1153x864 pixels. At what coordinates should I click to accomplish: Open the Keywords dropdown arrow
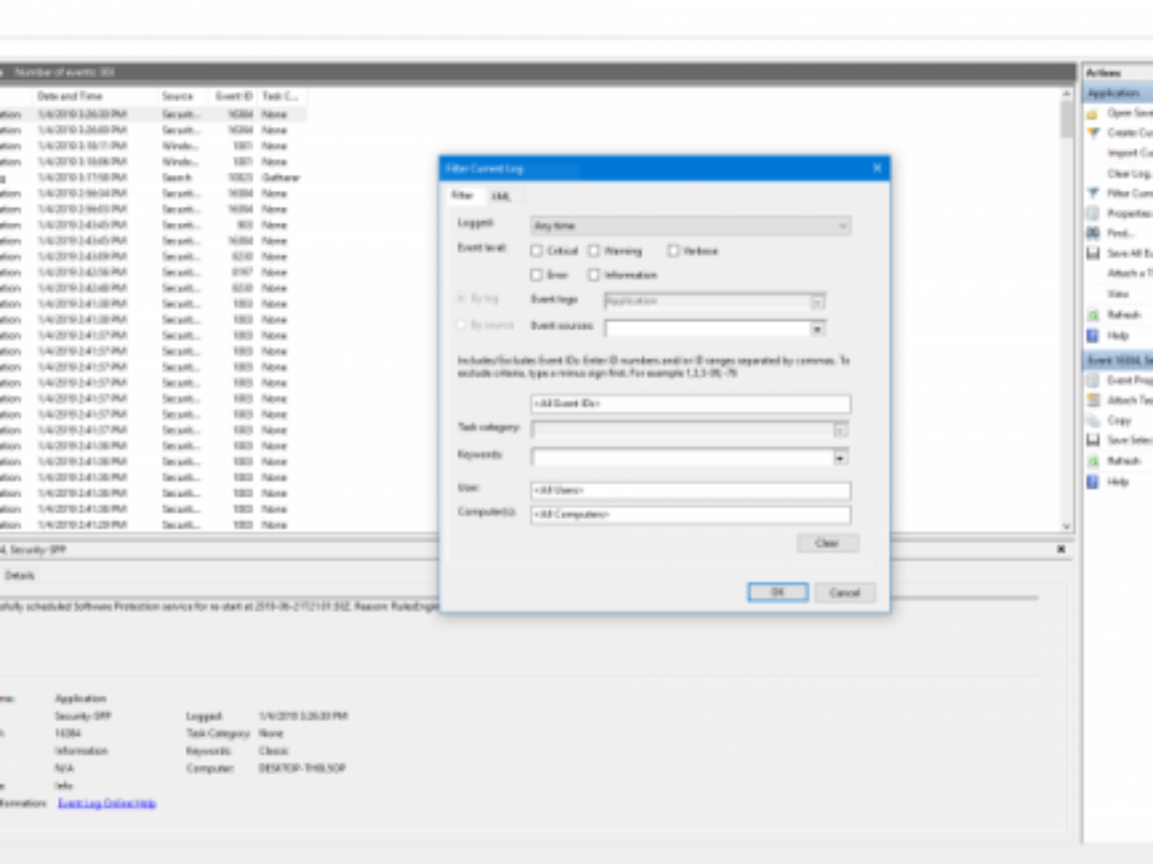pos(840,457)
